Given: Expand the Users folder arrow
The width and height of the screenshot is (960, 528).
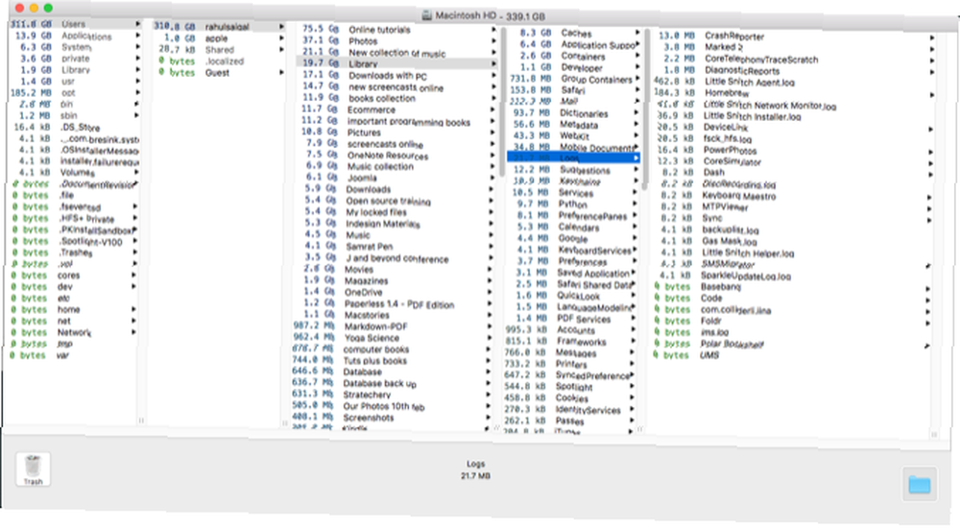Looking at the screenshot, I should [x=137, y=24].
